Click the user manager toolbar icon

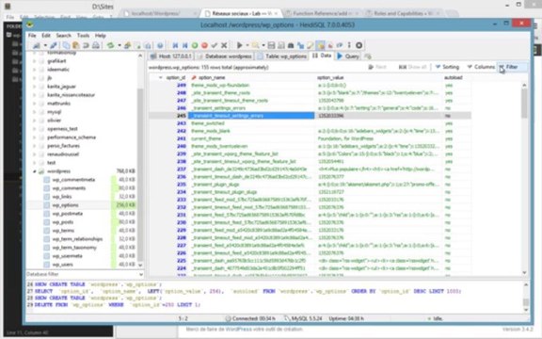127,45
